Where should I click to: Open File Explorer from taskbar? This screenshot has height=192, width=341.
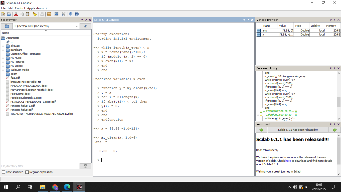pyautogui.click(x=43, y=187)
